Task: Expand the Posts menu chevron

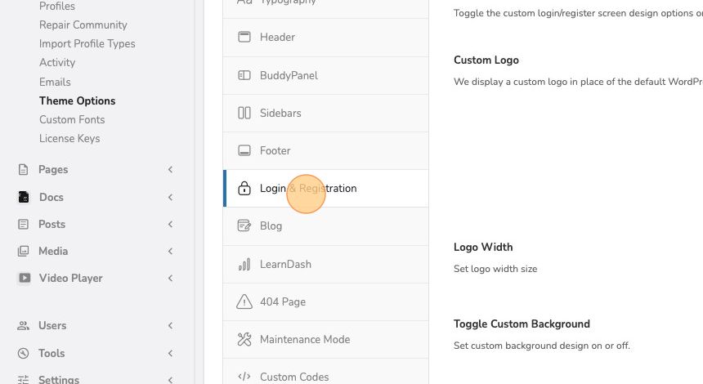Action: click(170, 224)
